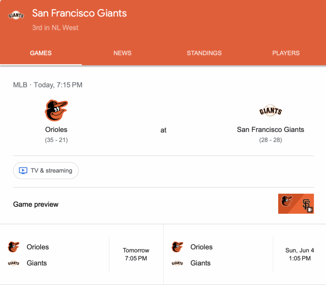Click Orioles logo in Sunday's game card
The height and width of the screenshot is (285, 326).
pos(177,247)
